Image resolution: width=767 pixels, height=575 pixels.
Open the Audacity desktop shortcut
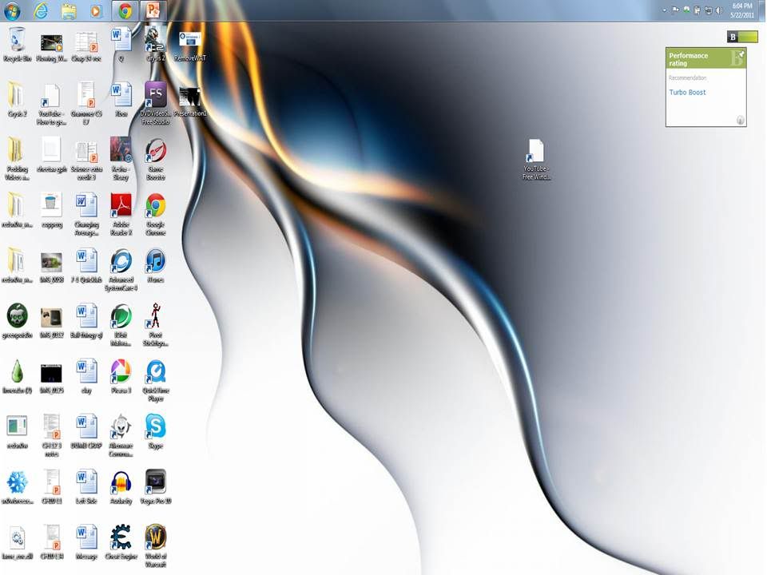point(121,482)
